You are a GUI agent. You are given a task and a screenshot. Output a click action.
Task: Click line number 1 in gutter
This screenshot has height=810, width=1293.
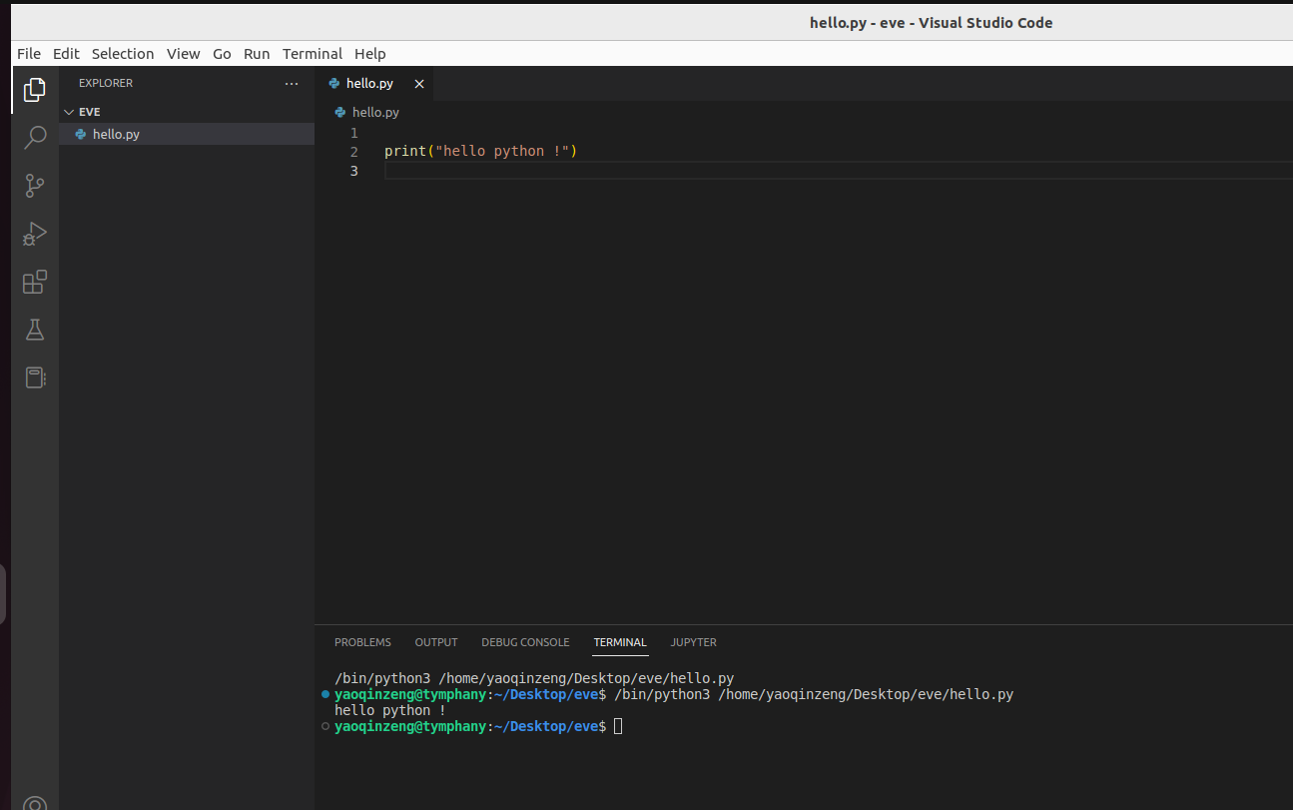coord(354,133)
